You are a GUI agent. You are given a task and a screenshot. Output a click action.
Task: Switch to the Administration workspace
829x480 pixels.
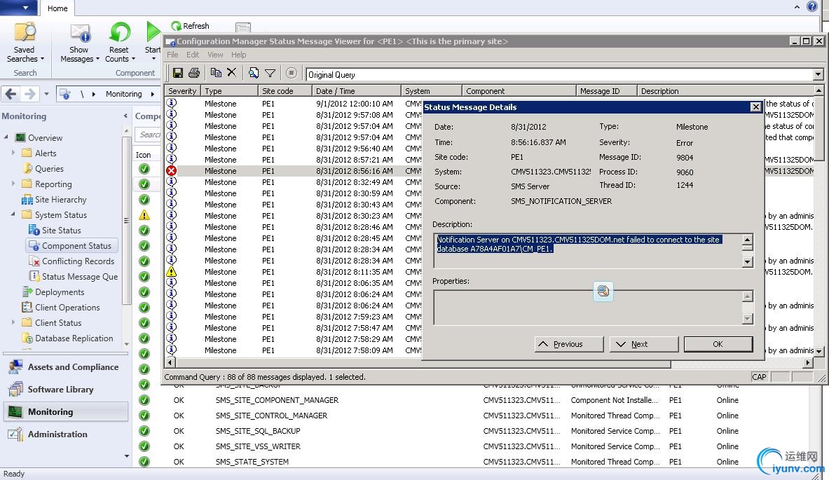pos(57,434)
